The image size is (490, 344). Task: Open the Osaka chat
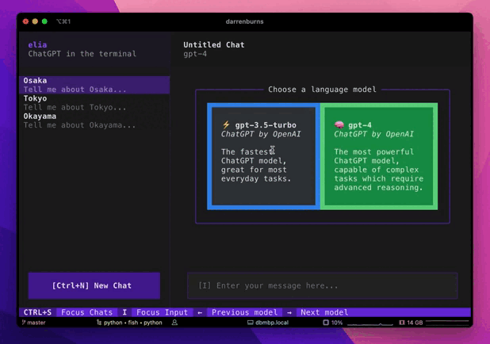click(94, 85)
